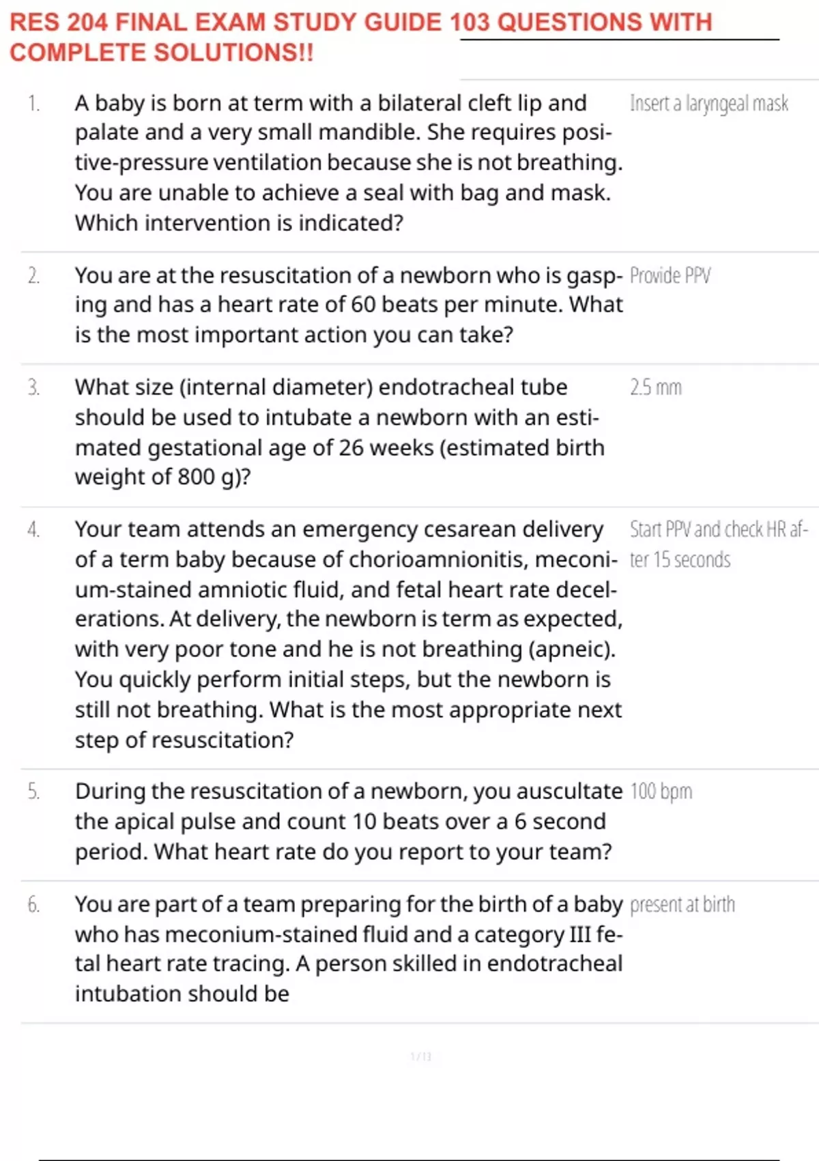Click the '100 bpm' answer

[x=661, y=791]
